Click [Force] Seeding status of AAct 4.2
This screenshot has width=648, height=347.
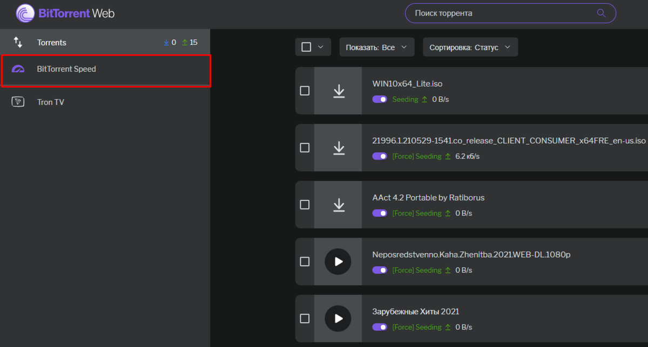coord(417,213)
